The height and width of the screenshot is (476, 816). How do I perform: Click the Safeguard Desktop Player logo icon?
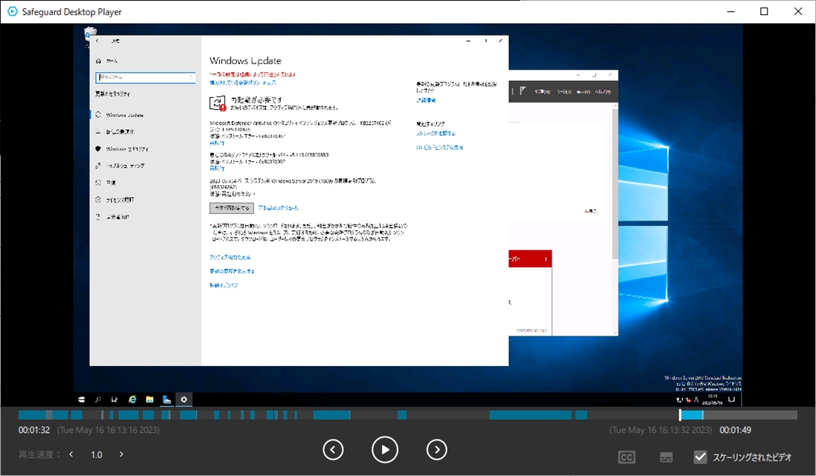tap(13, 11)
